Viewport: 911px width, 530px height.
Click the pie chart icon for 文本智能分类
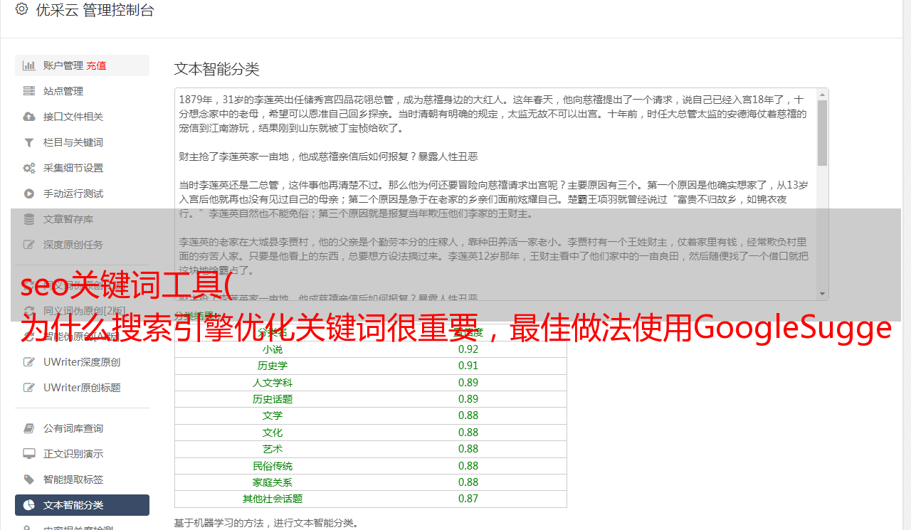[x=29, y=505]
